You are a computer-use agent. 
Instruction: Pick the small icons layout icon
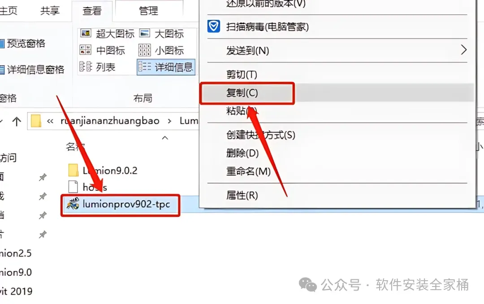tap(144, 50)
